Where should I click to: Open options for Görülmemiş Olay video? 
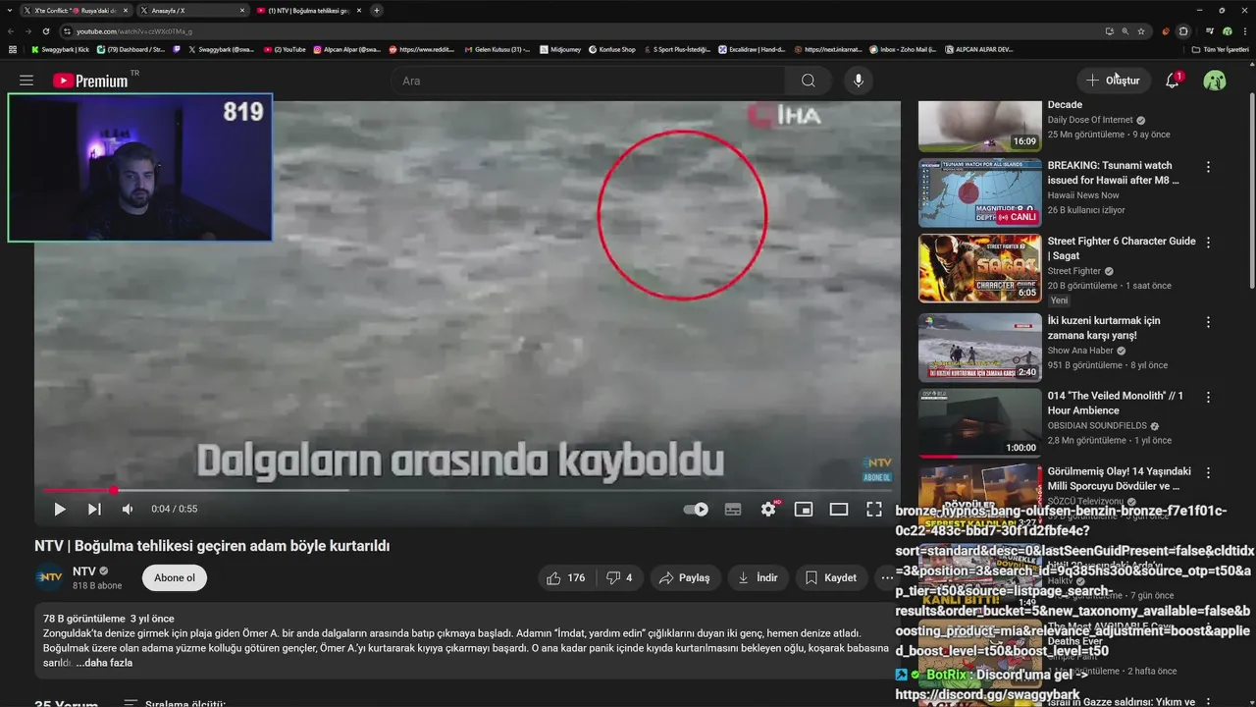point(1208,472)
